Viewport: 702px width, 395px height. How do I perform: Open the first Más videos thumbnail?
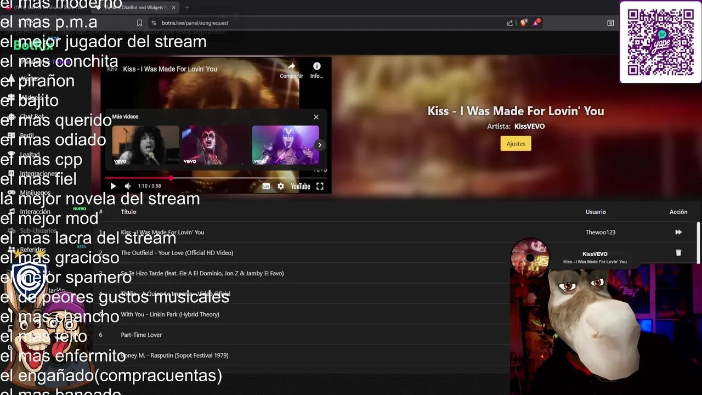[145, 145]
